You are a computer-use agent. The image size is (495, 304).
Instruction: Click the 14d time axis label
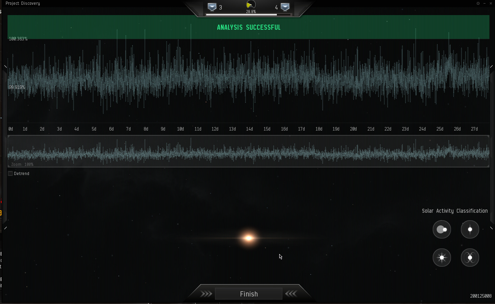[x=249, y=129]
